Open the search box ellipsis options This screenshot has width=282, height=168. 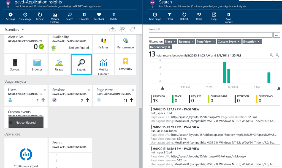276,35
